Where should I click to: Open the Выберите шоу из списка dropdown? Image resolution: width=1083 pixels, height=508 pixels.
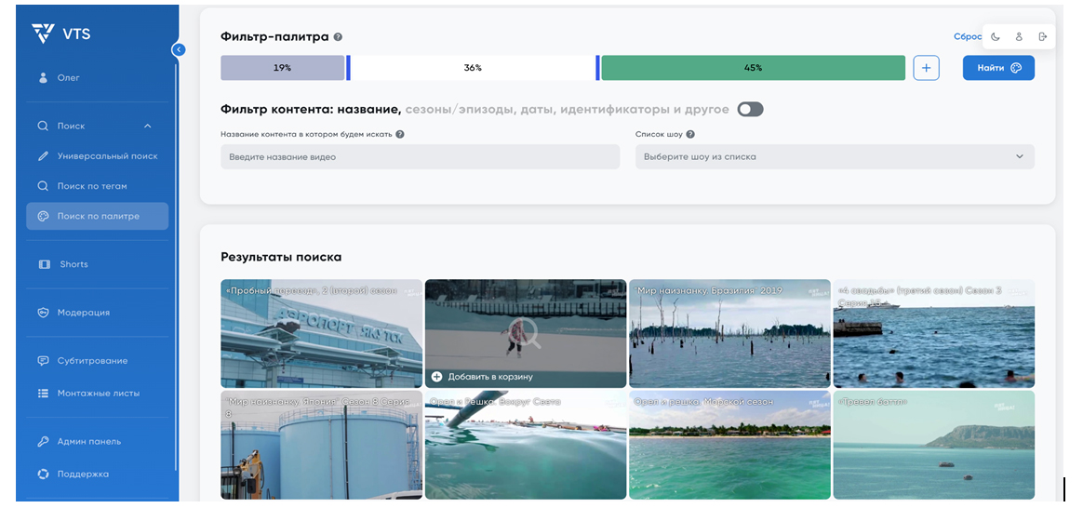tap(835, 156)
